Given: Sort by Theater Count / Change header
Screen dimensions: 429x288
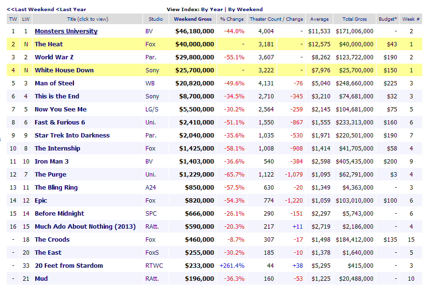Looking at the screenshot, I should tap(276, 19).
